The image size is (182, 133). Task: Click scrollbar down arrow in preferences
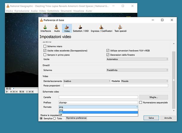(x=174, y=111)
